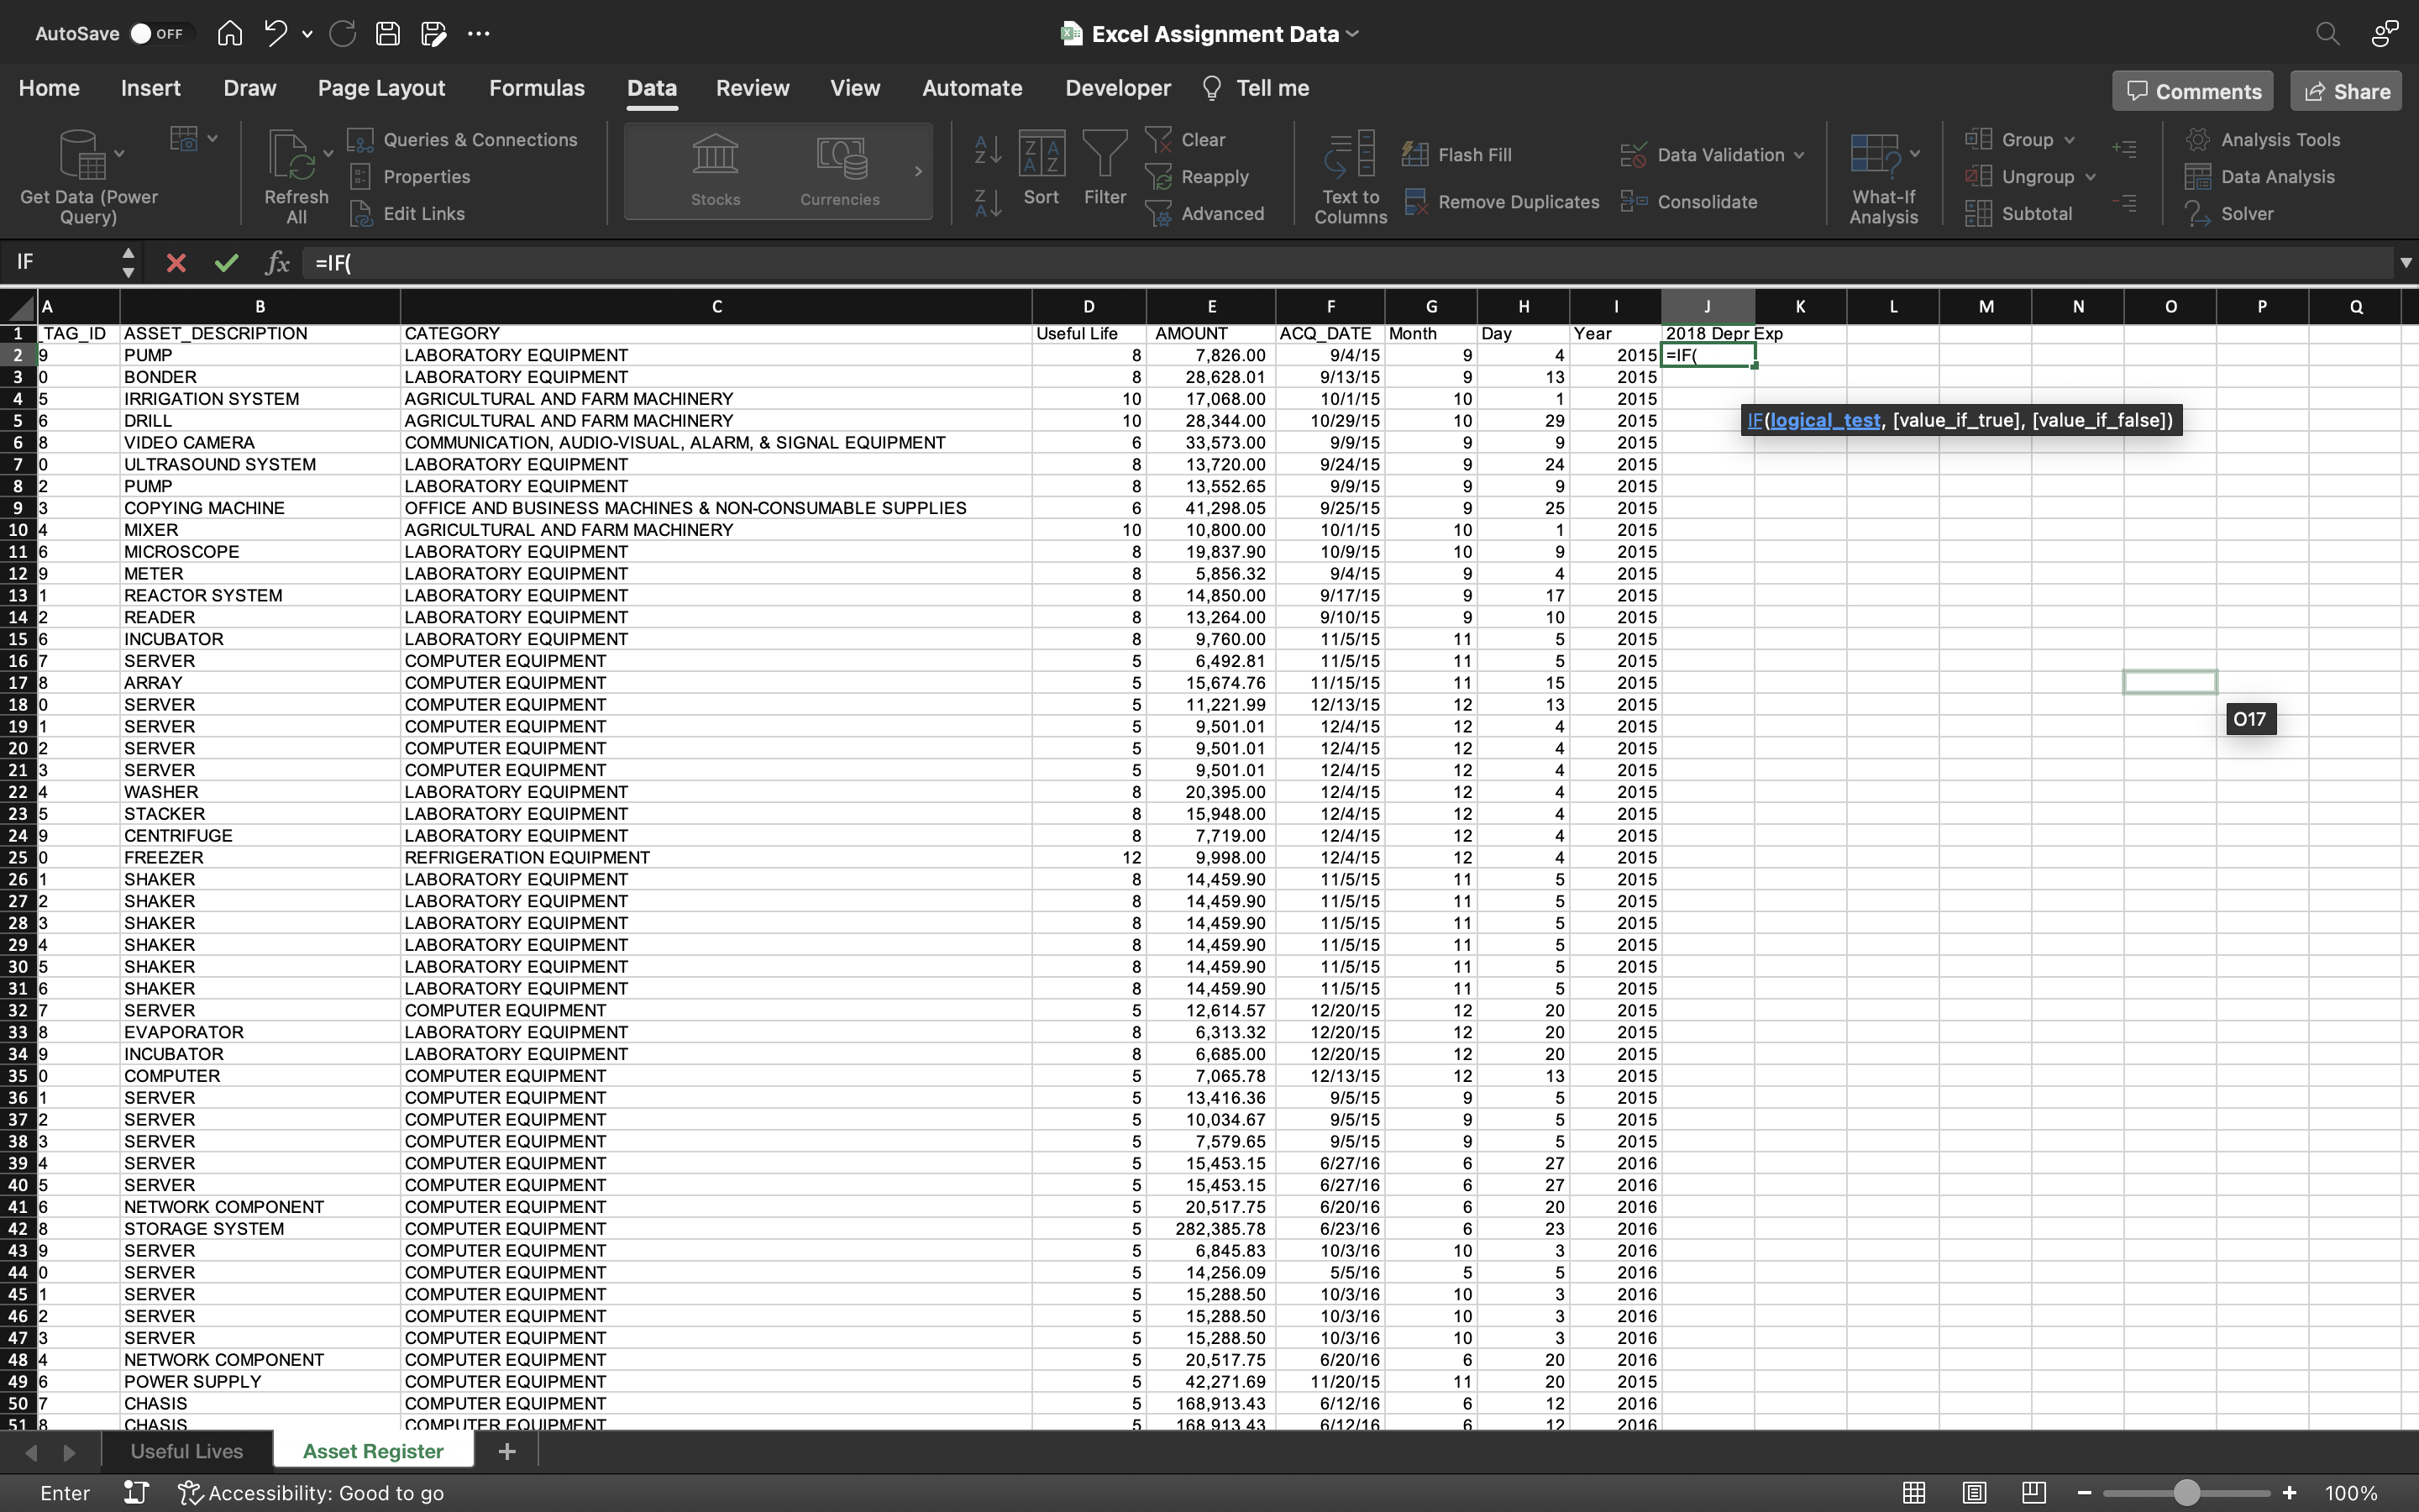This screenshot has height=1512, width=2419.
Task: Click the Insert Function fx icon
Action: coord(277,263)
